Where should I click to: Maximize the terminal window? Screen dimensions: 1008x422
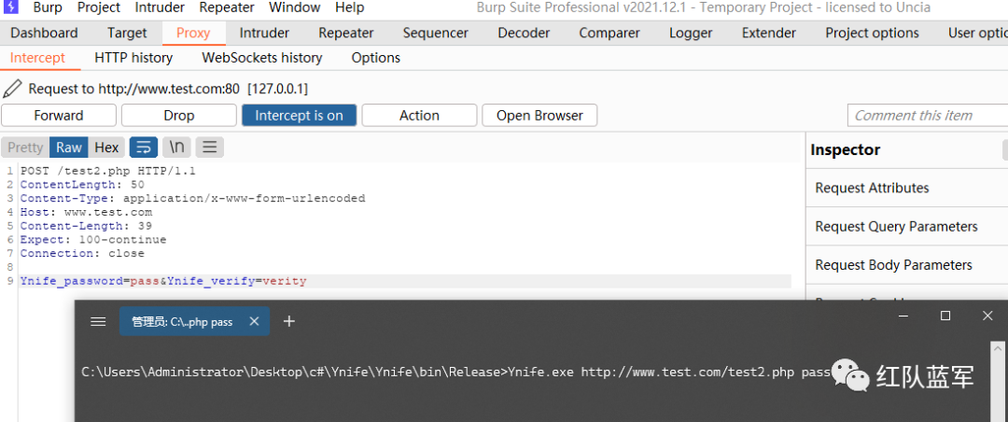(945, 316)
